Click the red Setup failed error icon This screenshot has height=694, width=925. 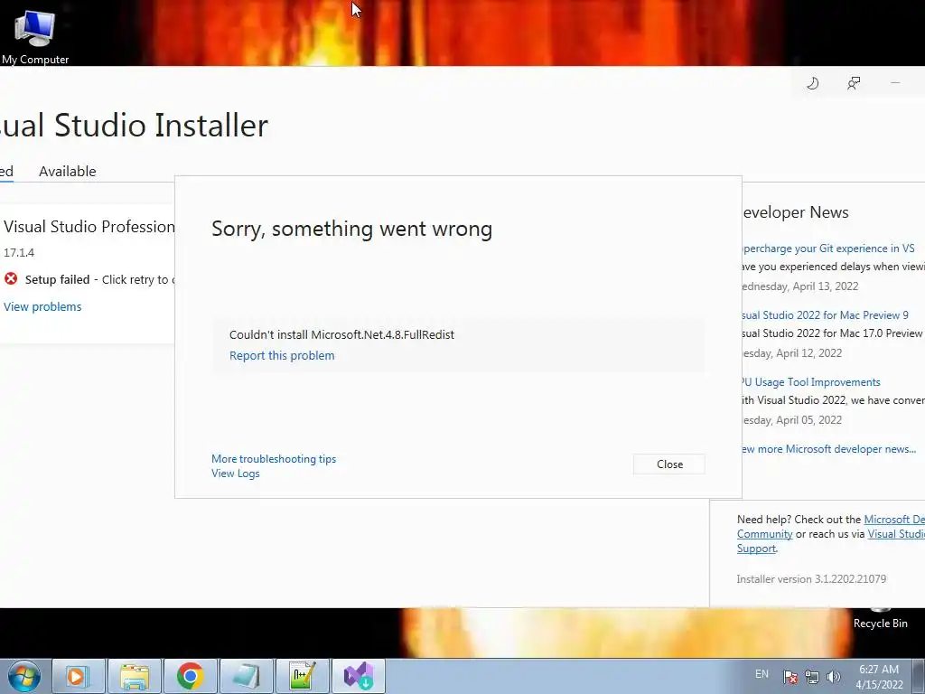click(11, 278)
